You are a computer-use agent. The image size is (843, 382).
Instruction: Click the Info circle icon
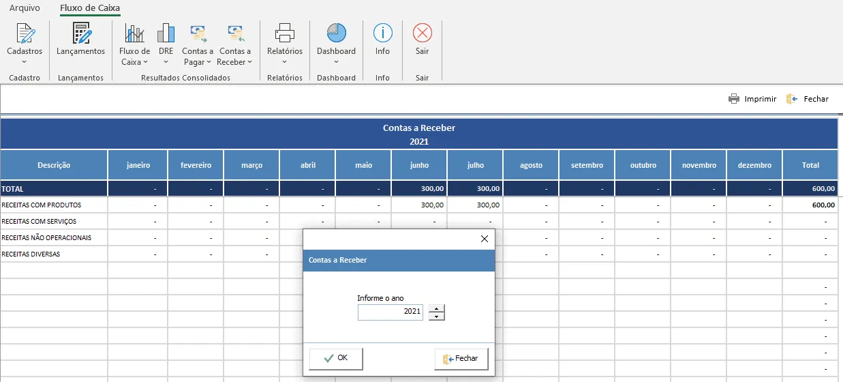pos(383,33)
